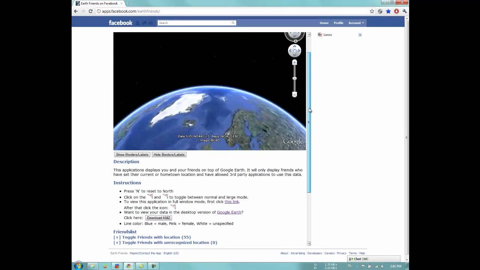Select the Earth Friends on Facebook tab
Screen dimensions: 480x270
99,3
